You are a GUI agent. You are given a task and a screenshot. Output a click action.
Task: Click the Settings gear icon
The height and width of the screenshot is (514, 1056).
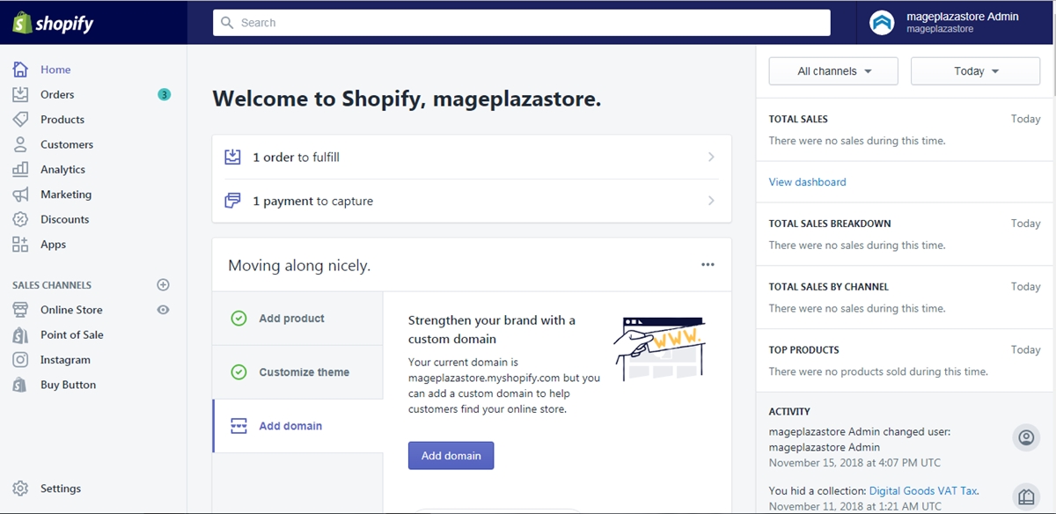tap(20, 488)
